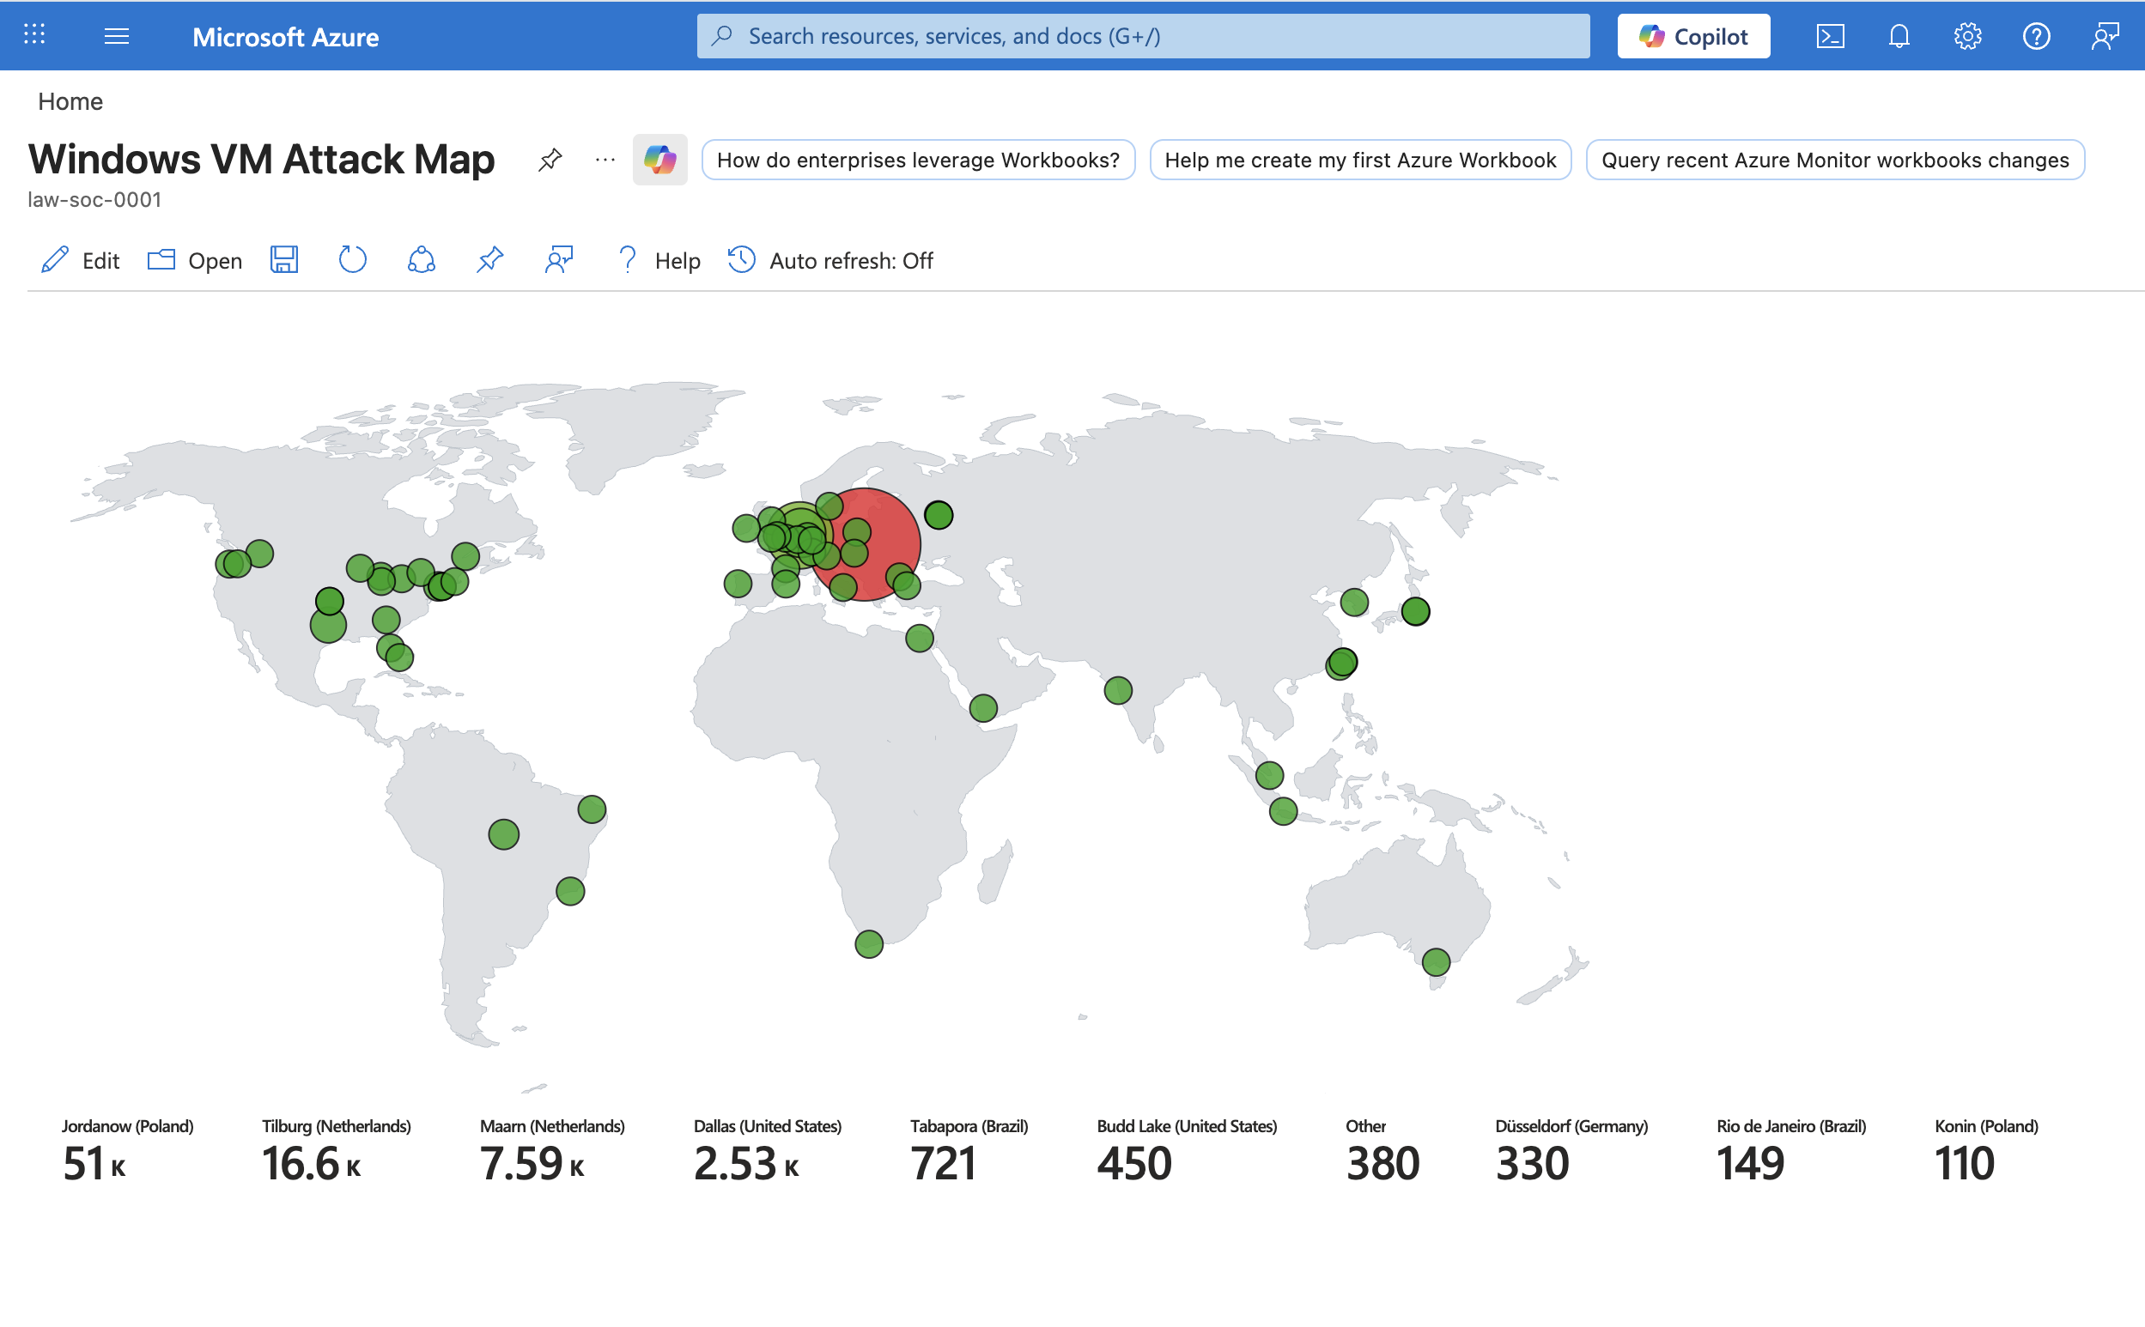This screenshot has height=1327, width=2145.
Task: Click the title pin icon next to Windows VM Attack Map
Action: coord(550,160)
